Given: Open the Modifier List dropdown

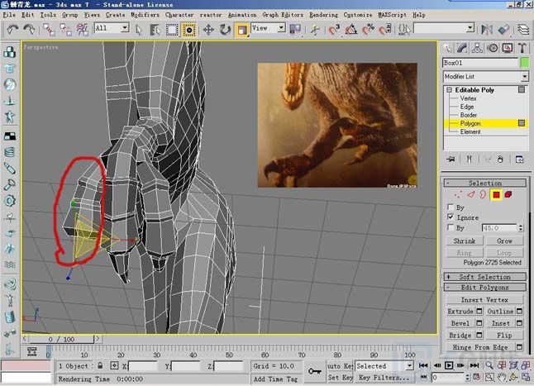Looking at the screenshot, I should click(x=486, y=77).
